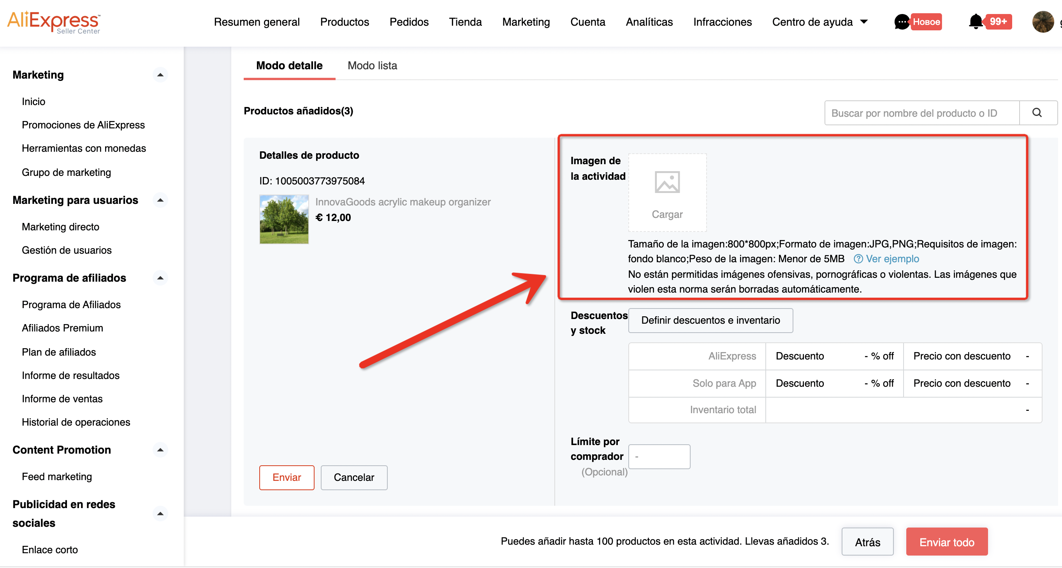The width and height of the screenshot is (1062, 568).
Task: Click the Límite por comprador field
Action: (x=659, y=456)
